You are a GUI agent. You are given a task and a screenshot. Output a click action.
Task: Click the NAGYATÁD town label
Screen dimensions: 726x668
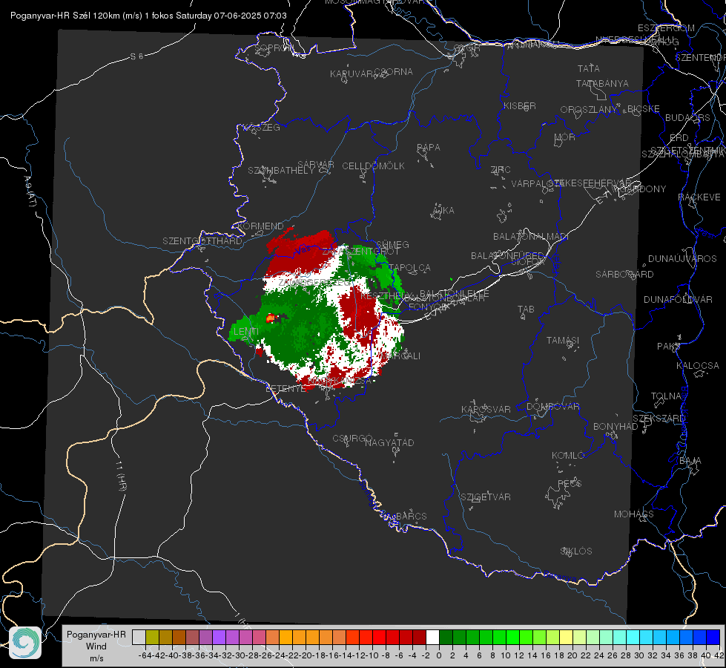tap(389, 442)
